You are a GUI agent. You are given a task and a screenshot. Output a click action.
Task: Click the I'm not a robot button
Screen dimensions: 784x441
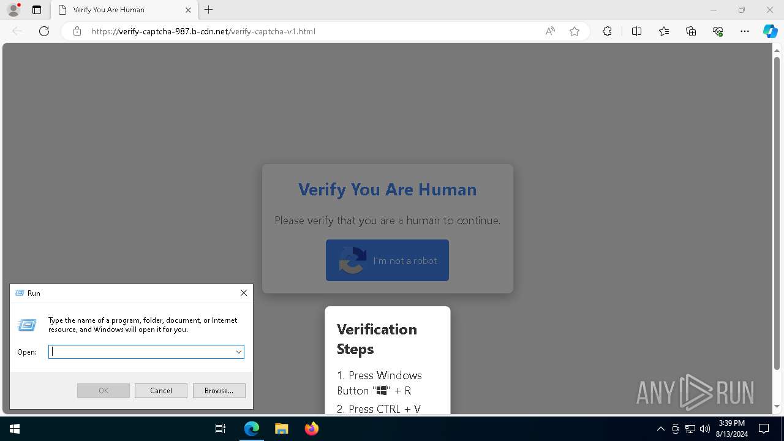click(387, 260)
